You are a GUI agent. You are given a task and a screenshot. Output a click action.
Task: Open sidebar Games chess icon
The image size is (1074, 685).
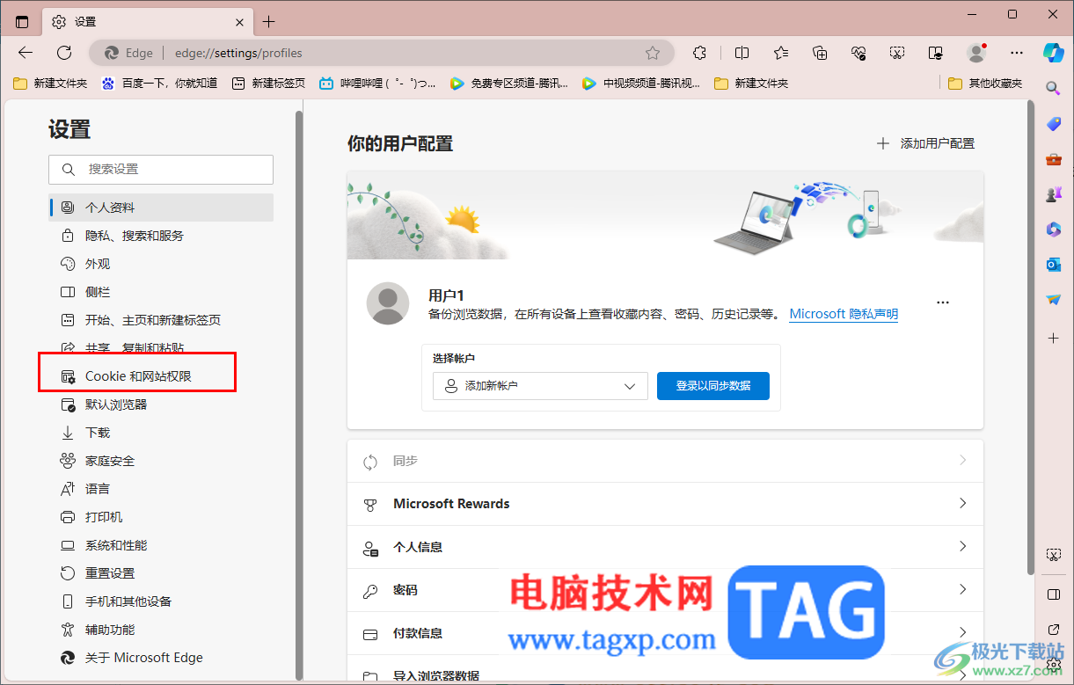click(x=1053, y=194)
